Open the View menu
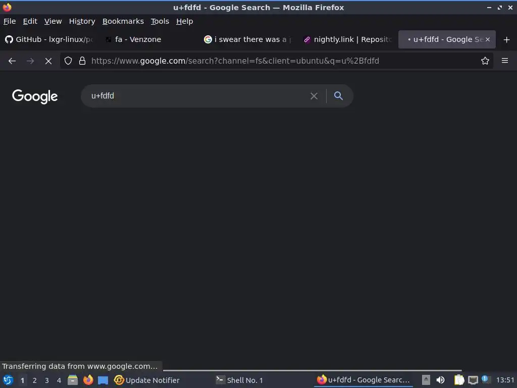 pyautogui.click(x=53, y=21)
